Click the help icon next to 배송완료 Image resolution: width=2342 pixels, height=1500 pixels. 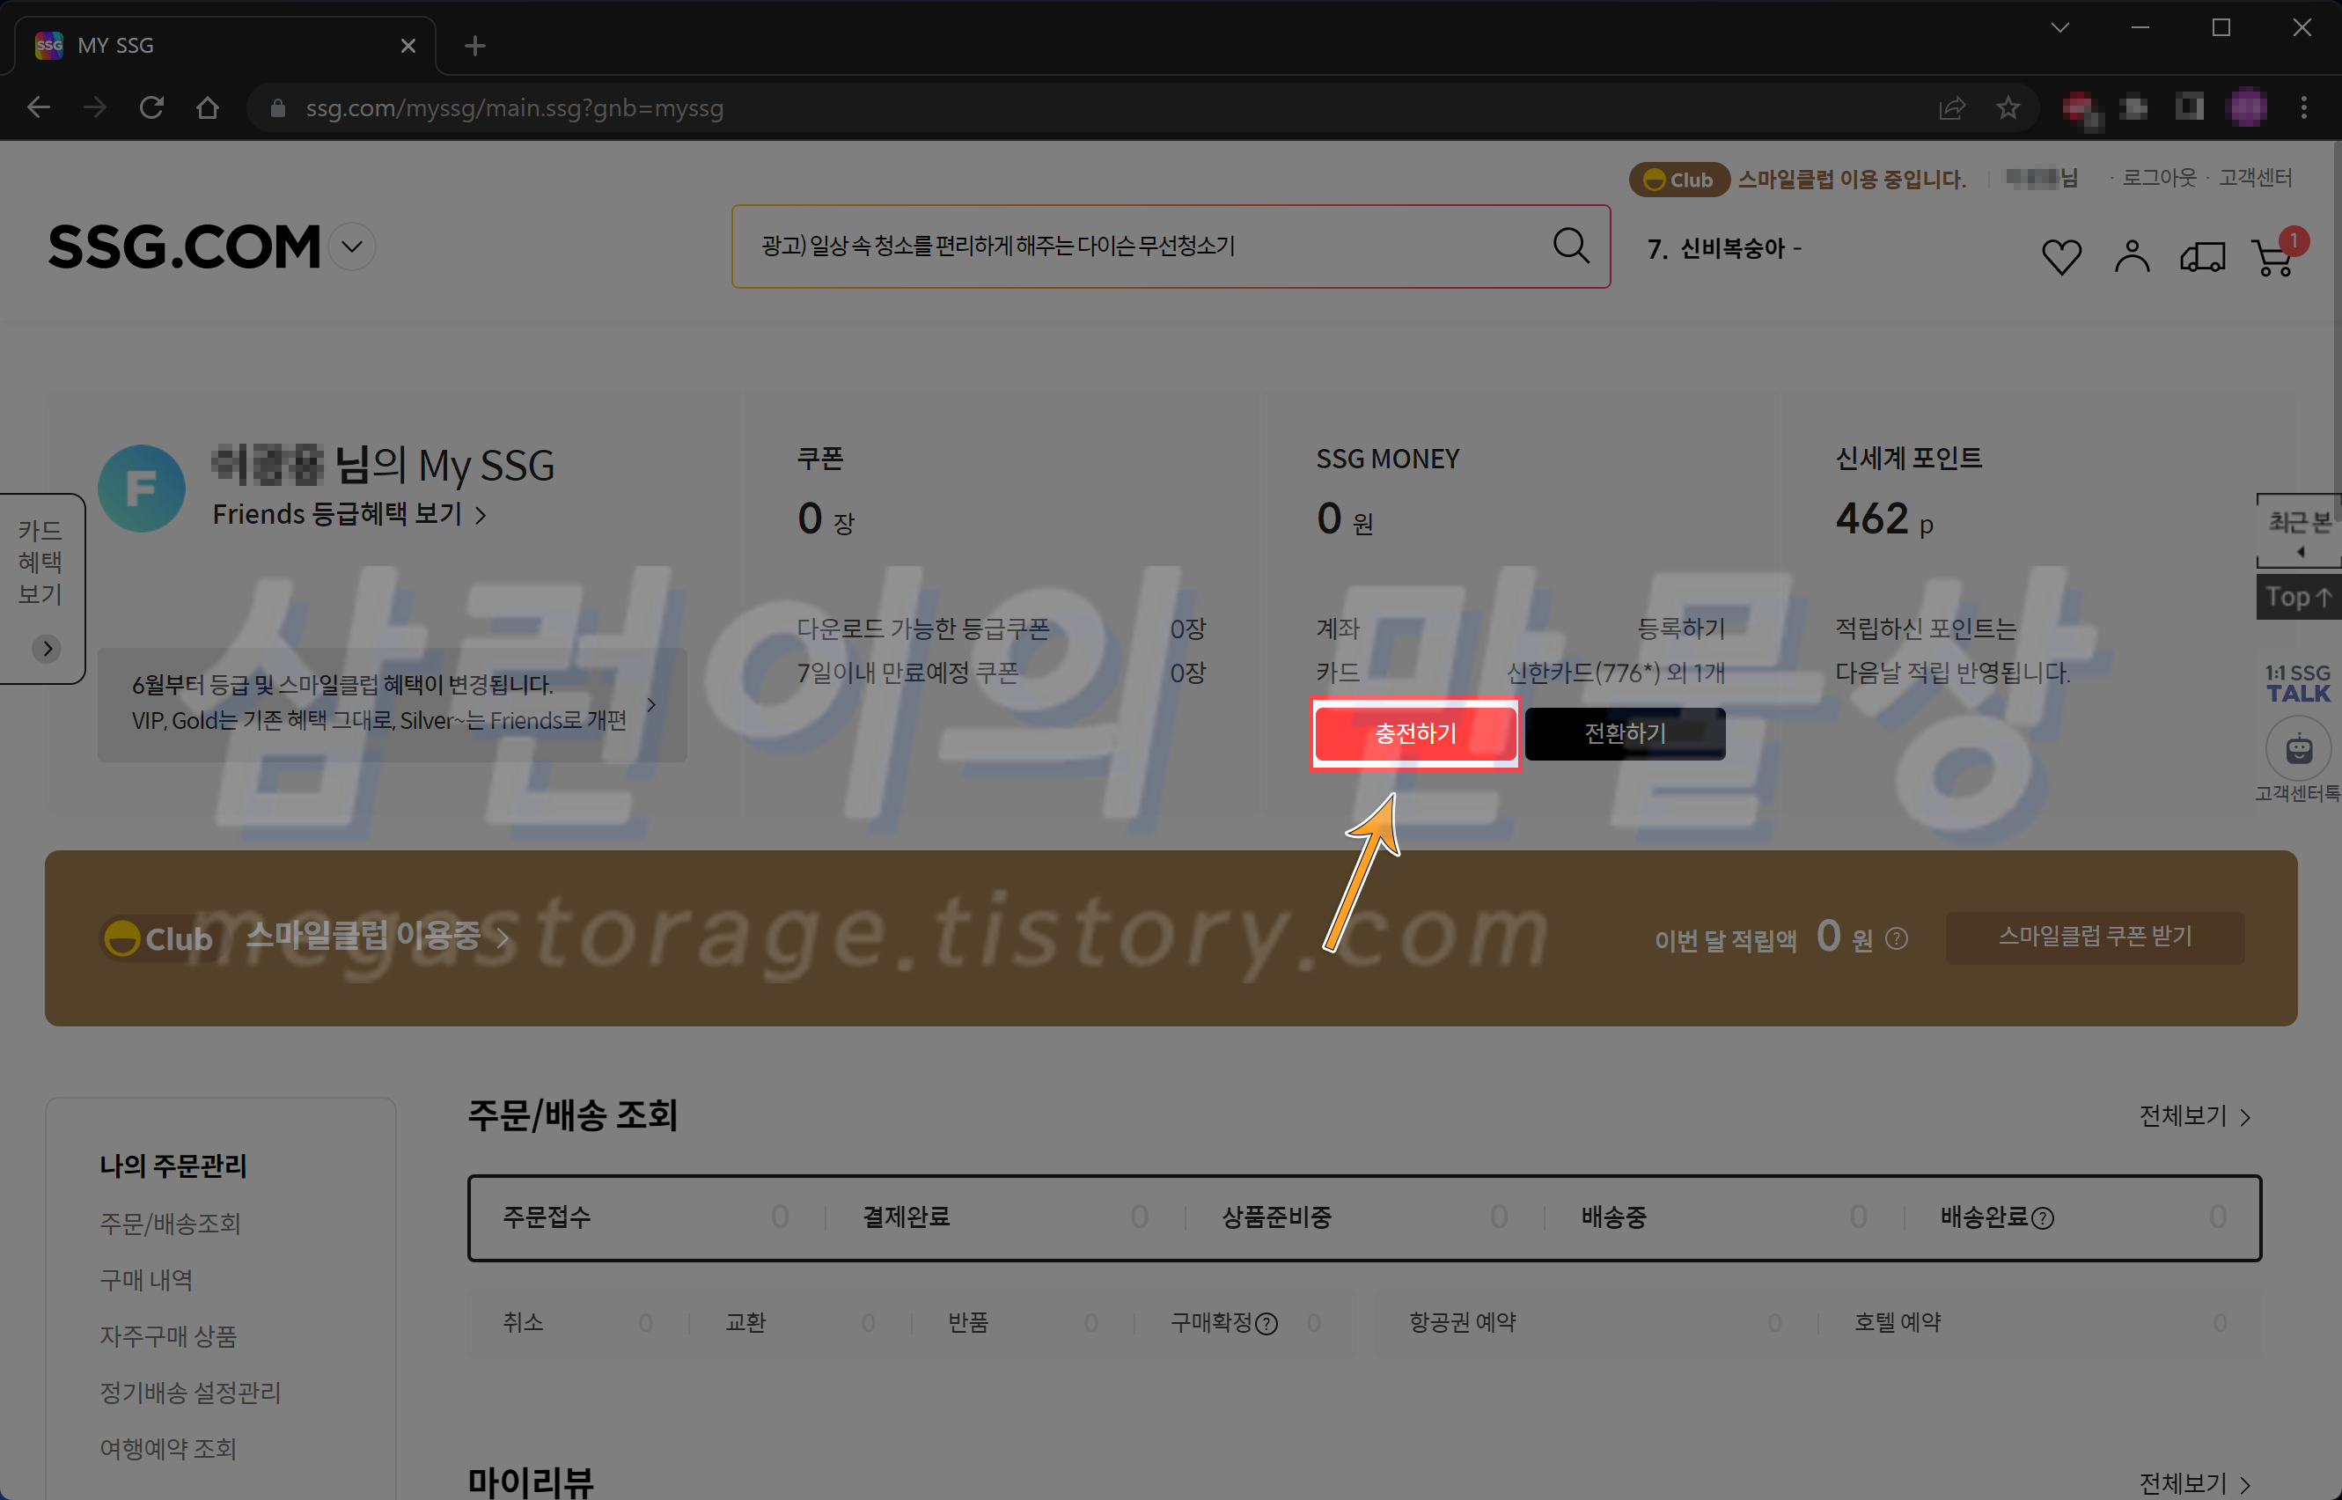[x=2043, y=1218]
